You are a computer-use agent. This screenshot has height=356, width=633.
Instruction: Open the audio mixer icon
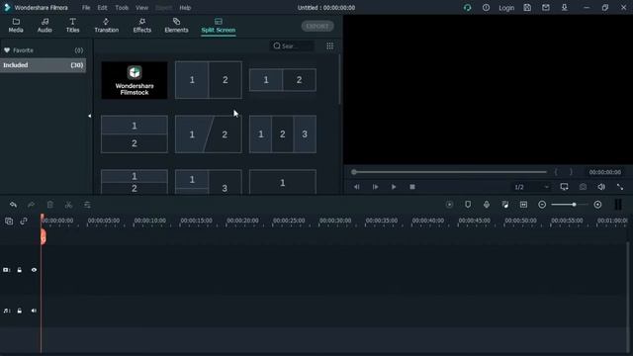505,205
